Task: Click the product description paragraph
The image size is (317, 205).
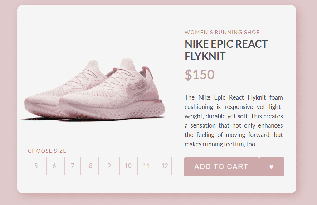Action: 234,121
